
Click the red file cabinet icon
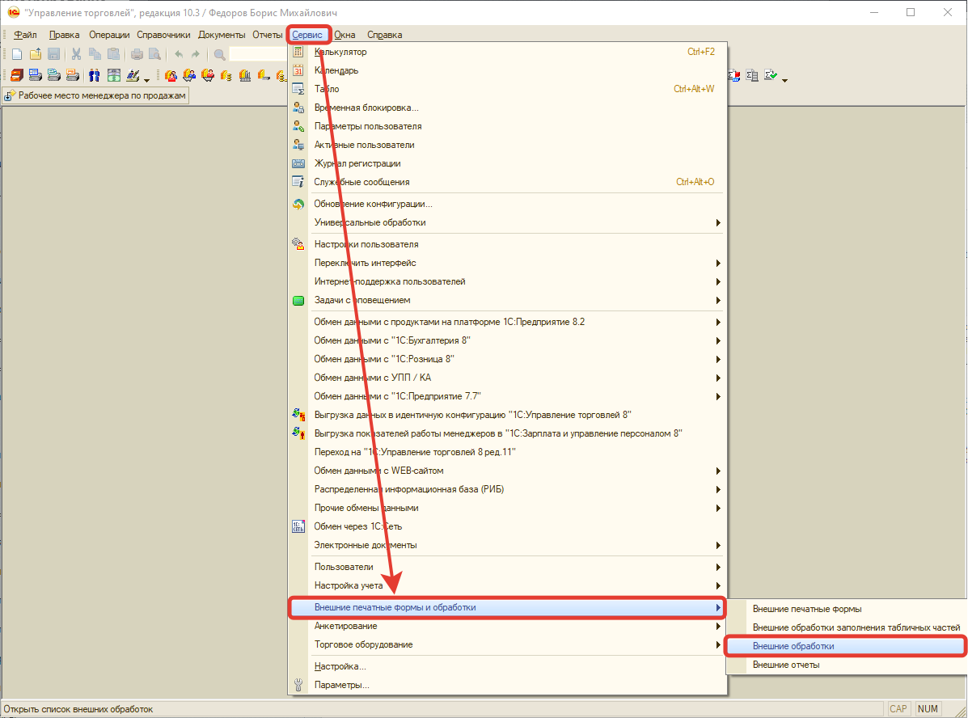tap(16, 76)
